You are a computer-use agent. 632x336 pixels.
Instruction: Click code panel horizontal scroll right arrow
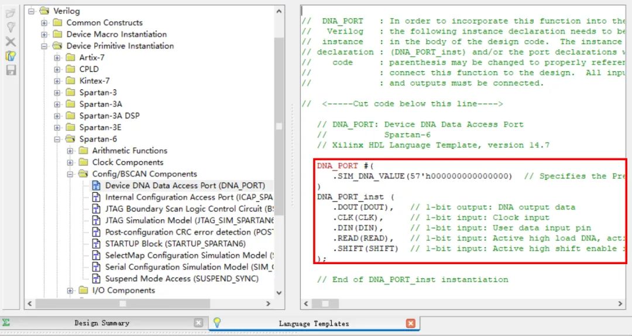click(620, 303)
